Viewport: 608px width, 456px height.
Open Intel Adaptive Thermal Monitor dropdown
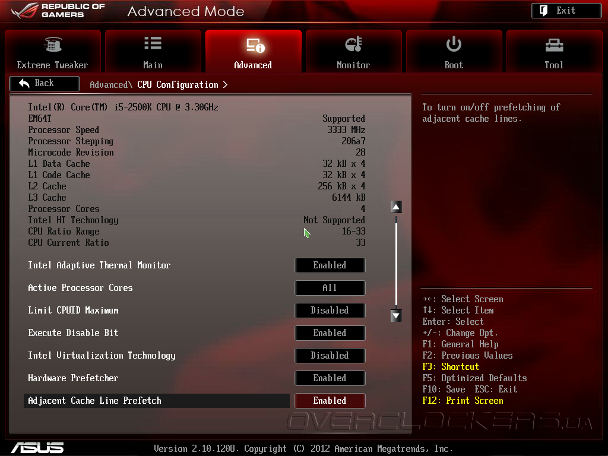[330, 265]
